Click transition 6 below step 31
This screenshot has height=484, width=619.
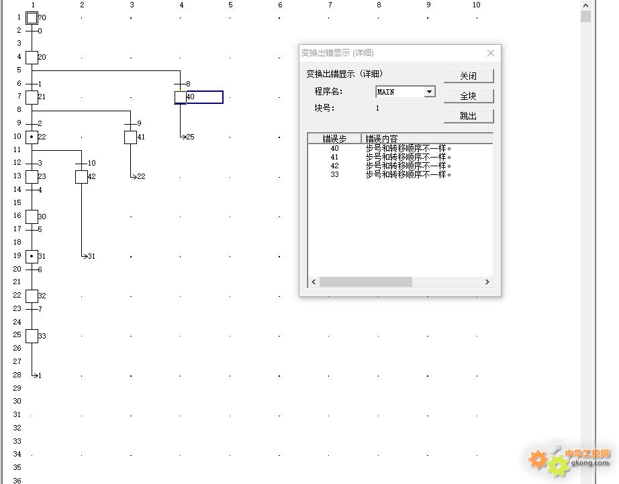pos(34,269)
